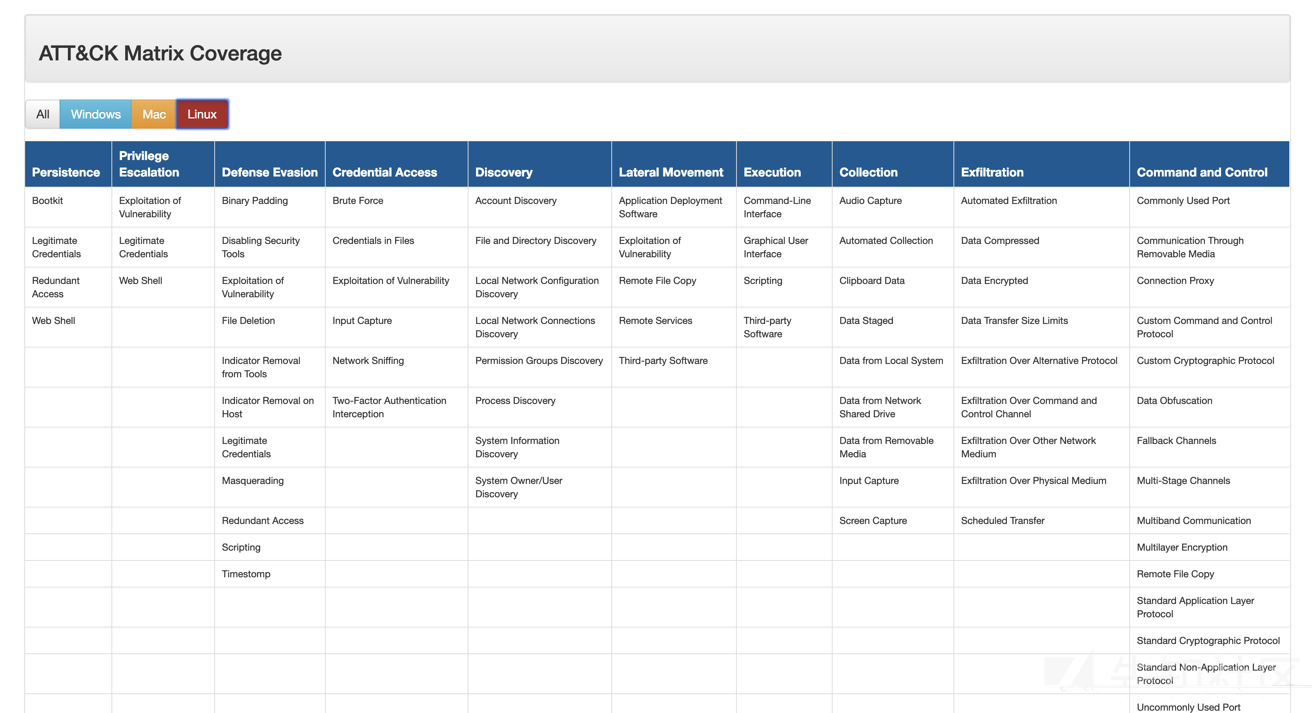This screenshot has height=713, width=1316.
Task: Open Data from Network Shared Drive
Action: [880, 407]
